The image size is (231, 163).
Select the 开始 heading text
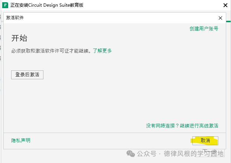click(x=19, y=38)
